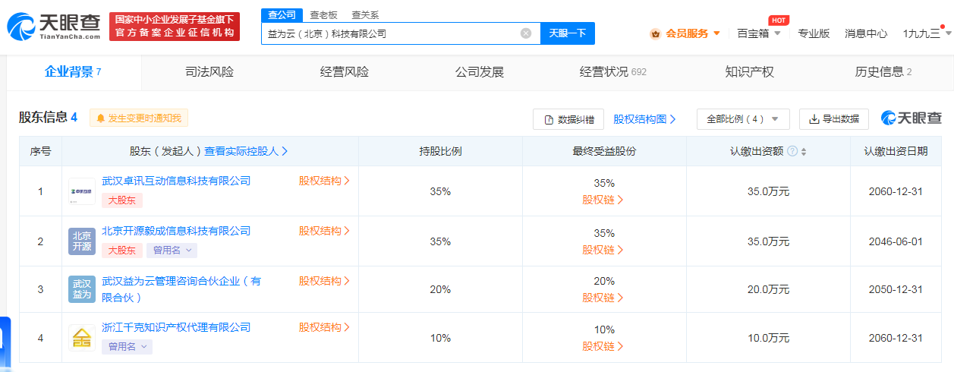
Task: Click the 武汉卓讯互动 company logo thumbnail
Action: (82, 191)
